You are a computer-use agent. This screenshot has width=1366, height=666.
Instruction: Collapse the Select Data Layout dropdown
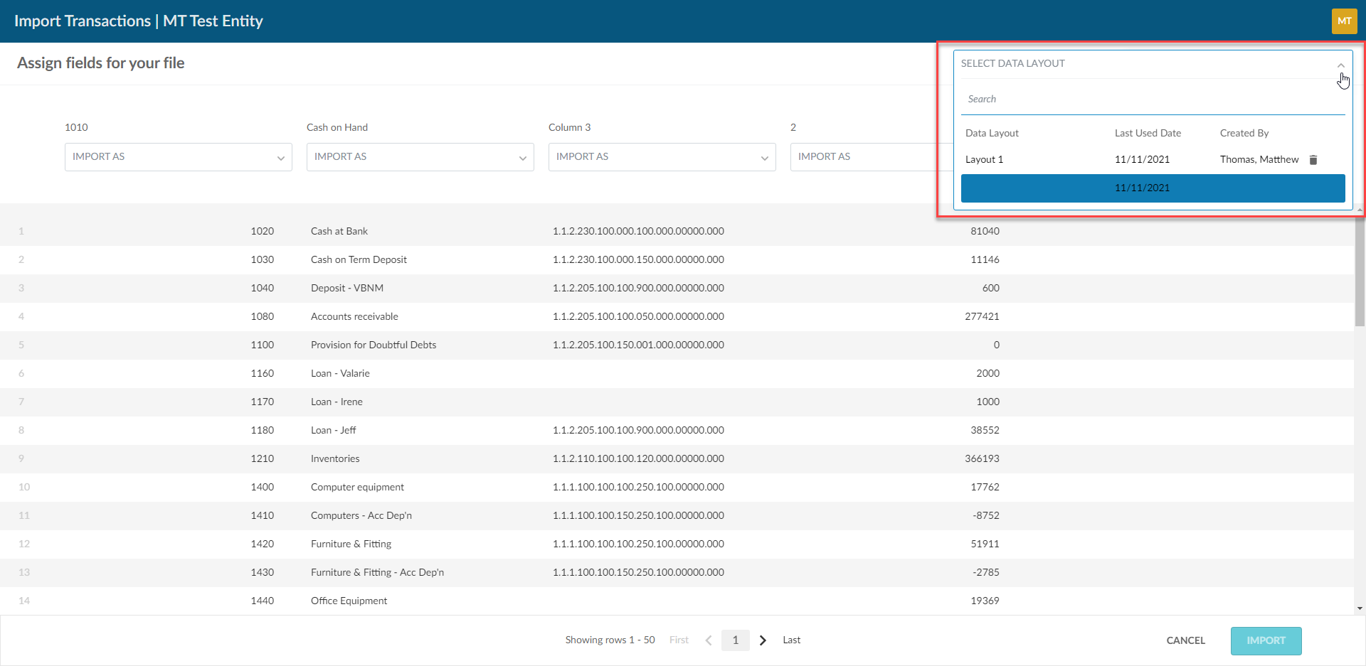pyautogui.click(x=1340, y=65)
